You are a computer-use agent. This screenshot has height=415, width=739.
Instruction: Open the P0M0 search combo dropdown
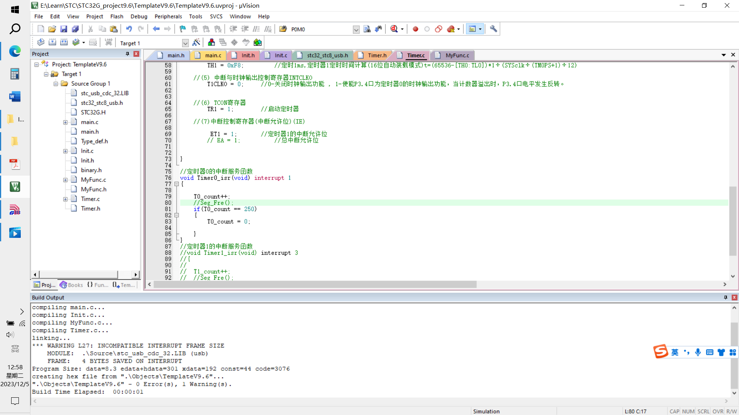pos(356,30)
